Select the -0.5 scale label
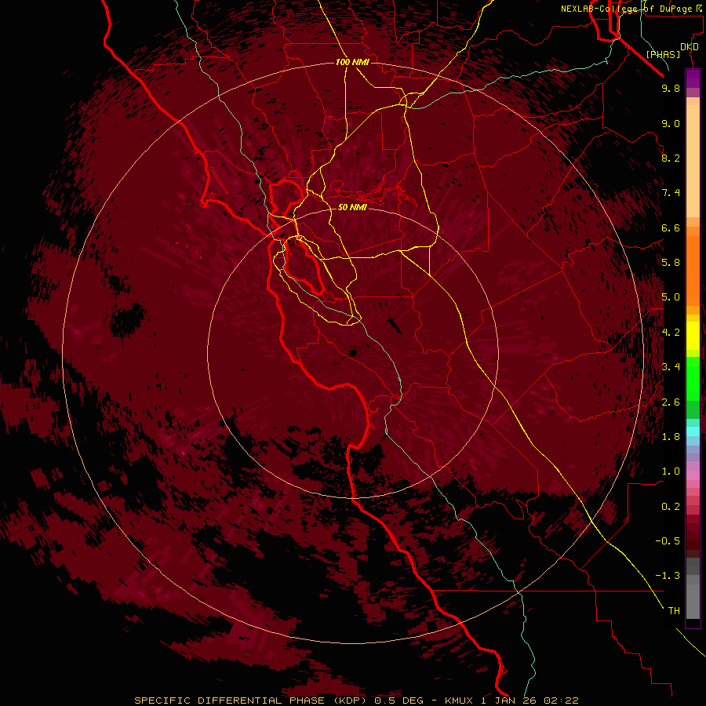This screenshot has width=706, height=706. [668, 541]
